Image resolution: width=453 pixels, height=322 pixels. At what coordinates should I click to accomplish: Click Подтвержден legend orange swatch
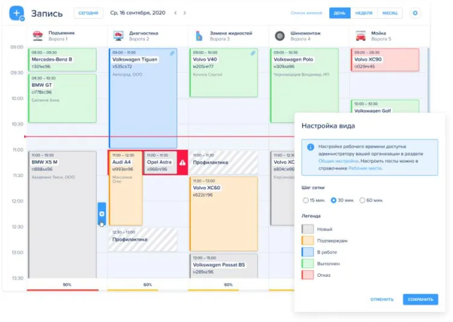pyautogui.click(x=307, y=240)
